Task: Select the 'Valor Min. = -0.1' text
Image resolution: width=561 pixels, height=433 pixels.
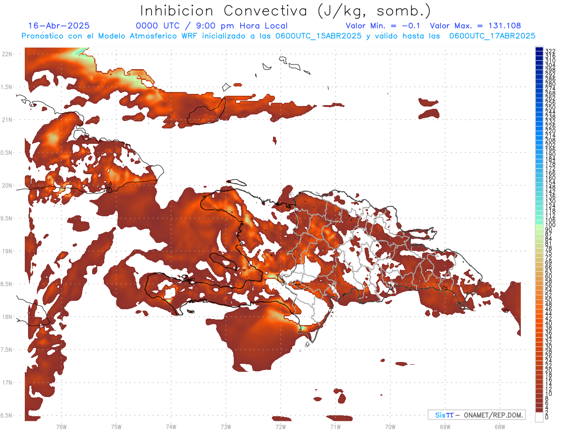Action: click(383, 26)
